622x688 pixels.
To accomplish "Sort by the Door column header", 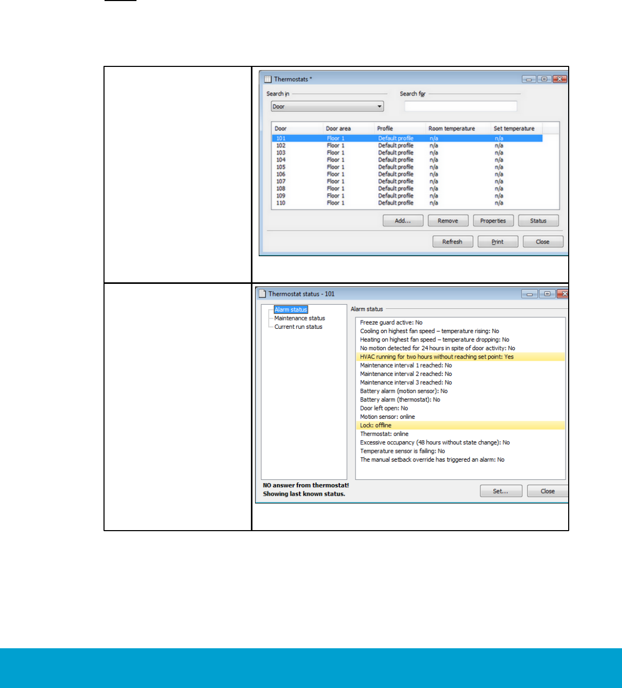I will tap(297, 128).
